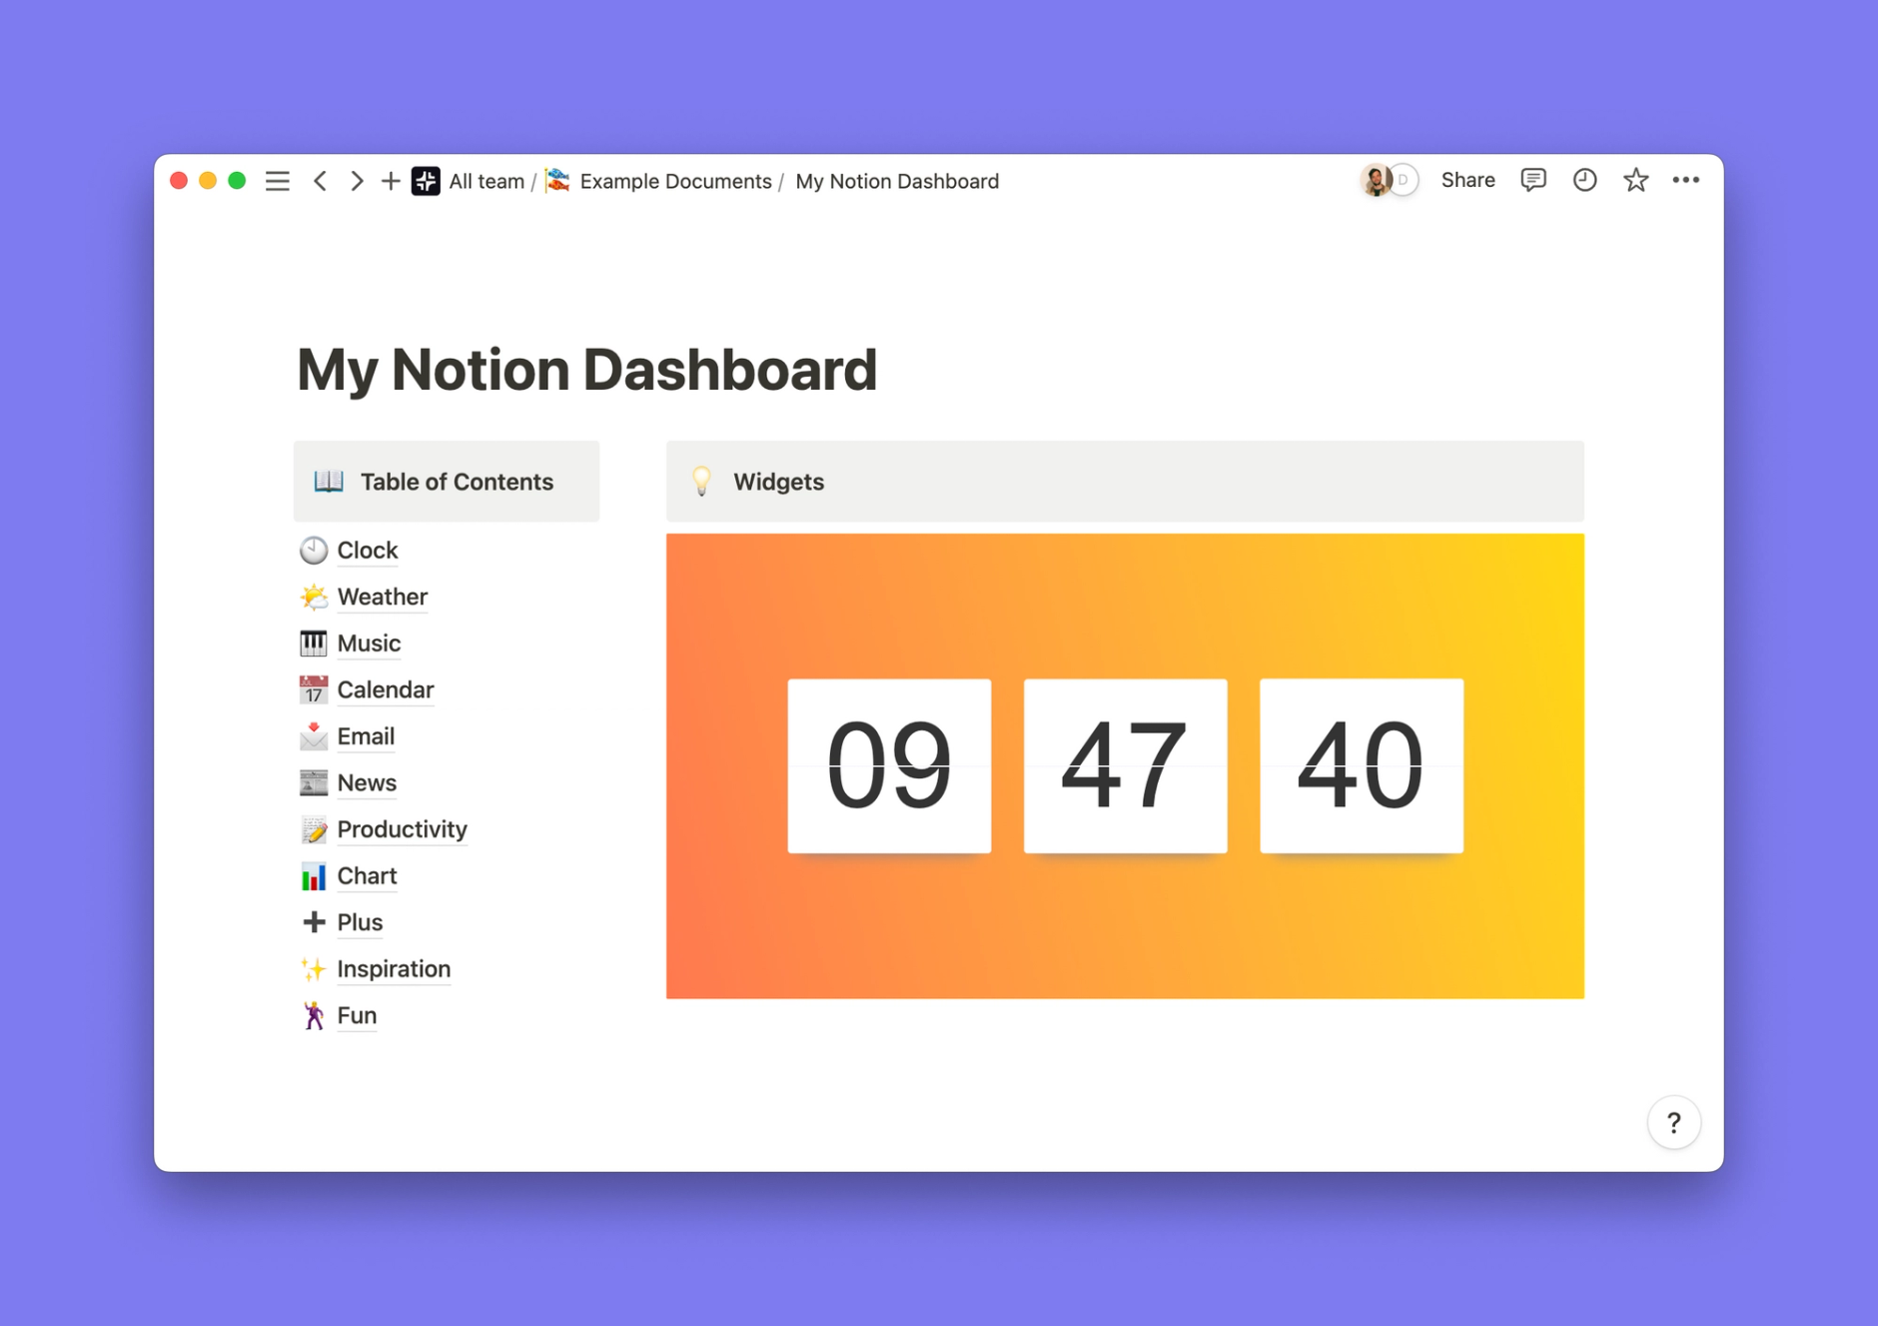Select My Notion Dashboard breadcrumb
The height and width of the screenshot is (1326, 1878).
click(897, 181)
